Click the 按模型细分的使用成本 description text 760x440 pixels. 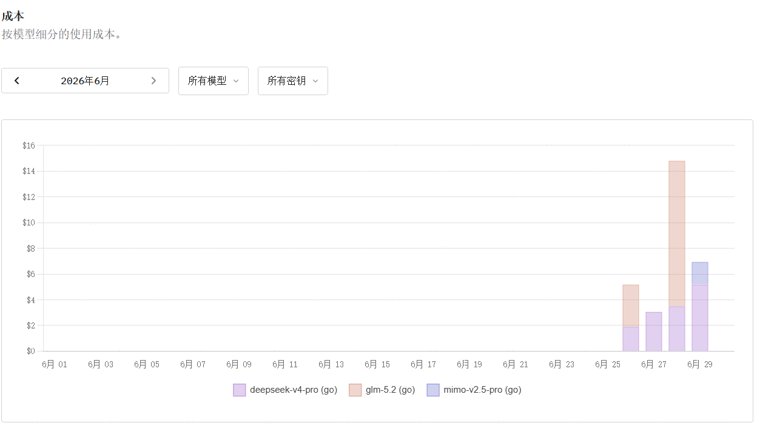tap(61, 34)
